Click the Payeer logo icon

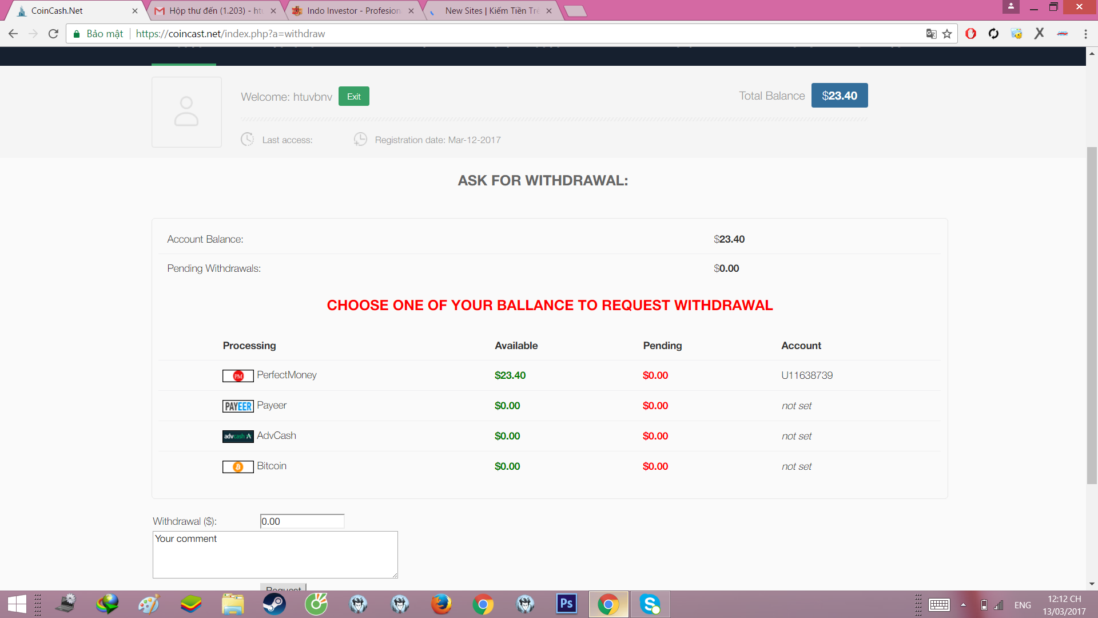238,406
